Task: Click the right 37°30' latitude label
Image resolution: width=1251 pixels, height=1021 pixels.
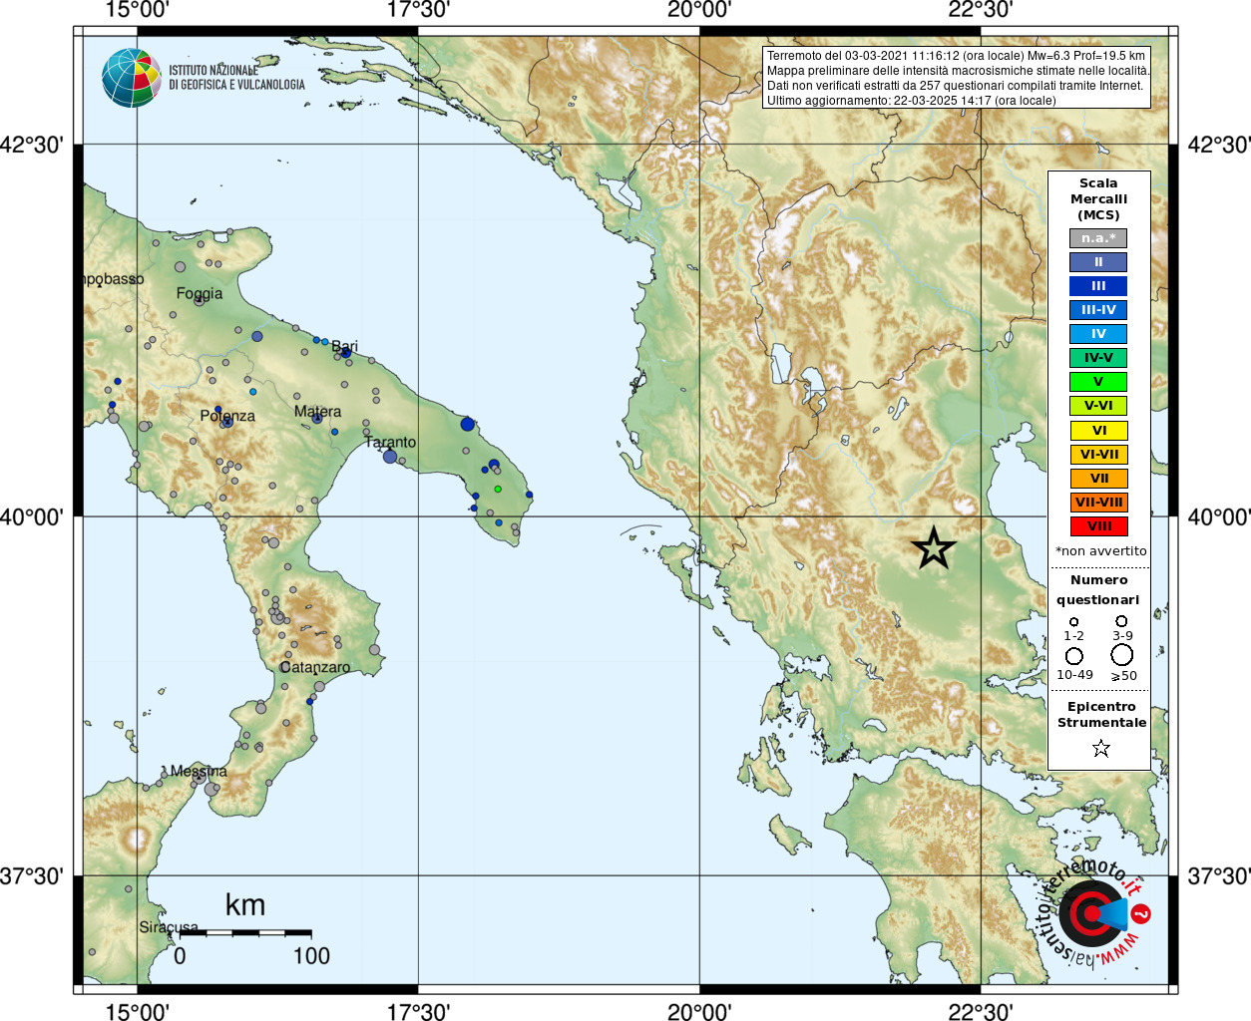Action: pyautogui.click(x=1219, y=875)
